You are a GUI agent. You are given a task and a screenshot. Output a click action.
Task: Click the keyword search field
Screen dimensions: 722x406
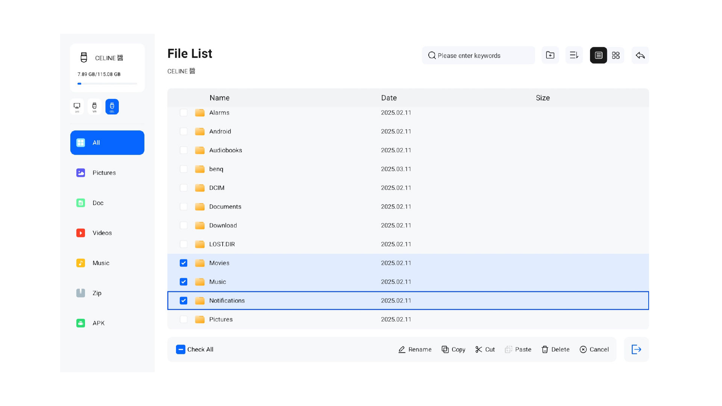coord(478,55)
